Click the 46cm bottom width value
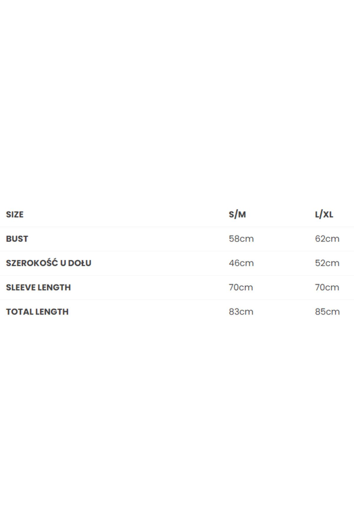This screenshot has height=531, width=354. coord(241,263)
